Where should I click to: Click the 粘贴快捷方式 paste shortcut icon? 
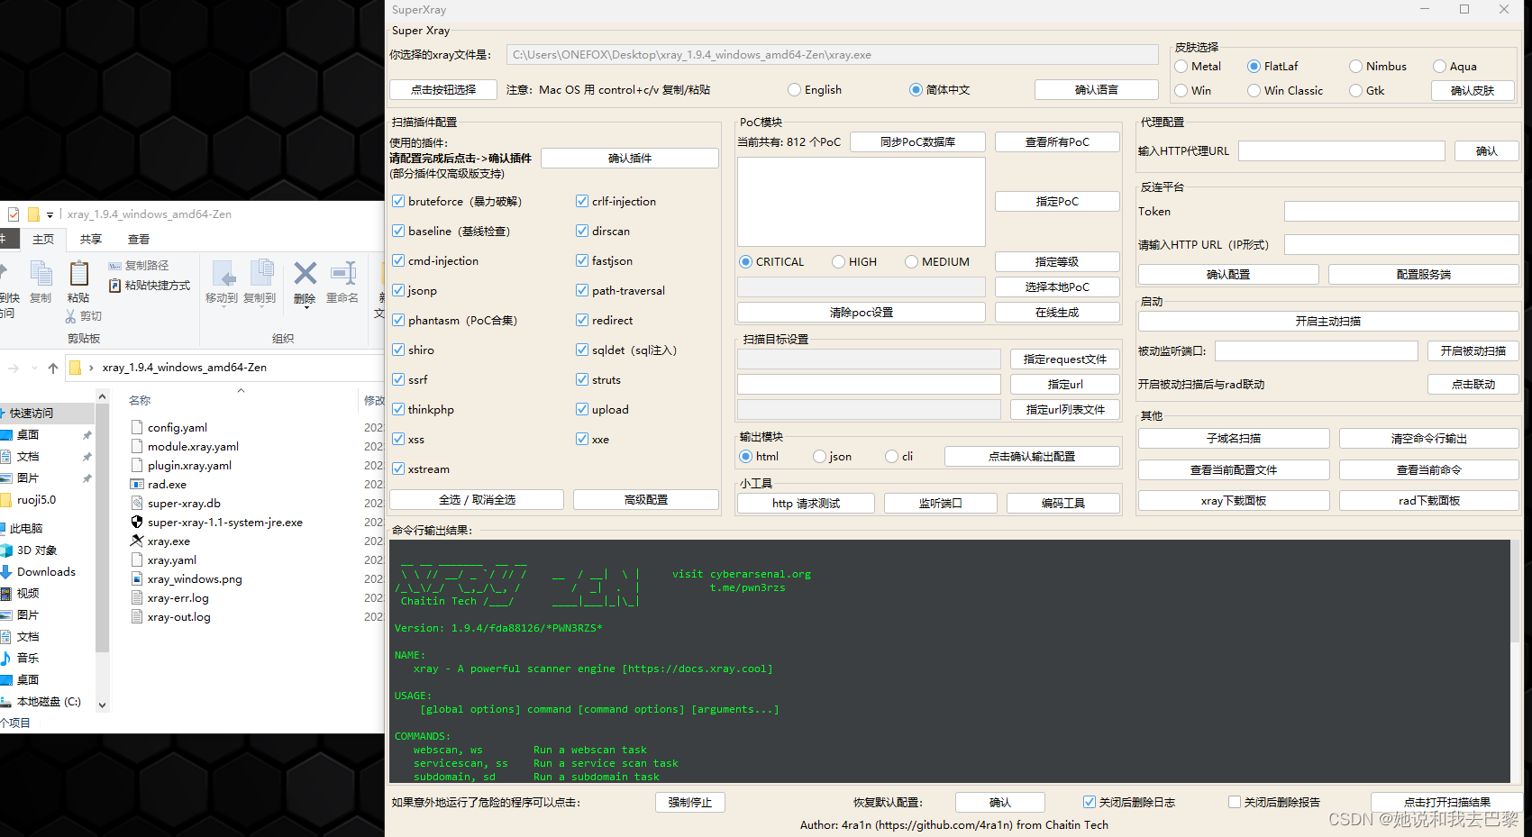[x=115, y=285]
